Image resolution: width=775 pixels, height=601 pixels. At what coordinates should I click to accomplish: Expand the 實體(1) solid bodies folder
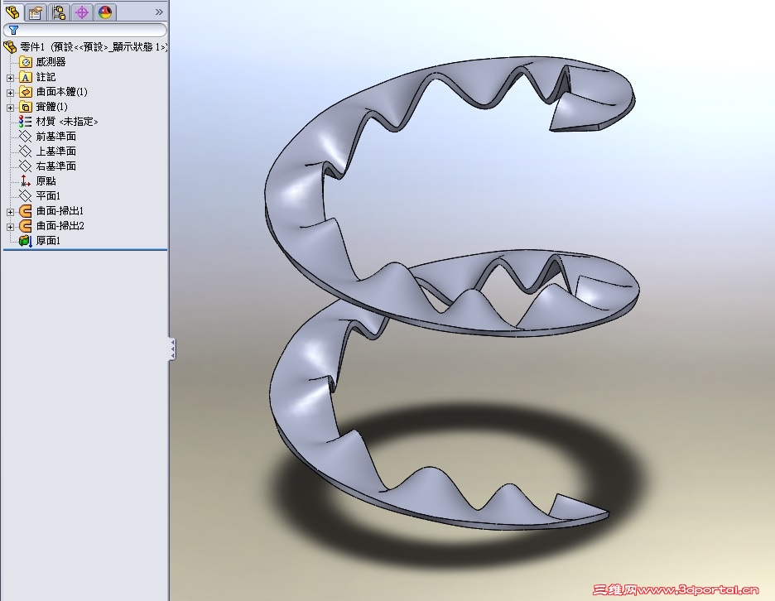pos(10,108)
